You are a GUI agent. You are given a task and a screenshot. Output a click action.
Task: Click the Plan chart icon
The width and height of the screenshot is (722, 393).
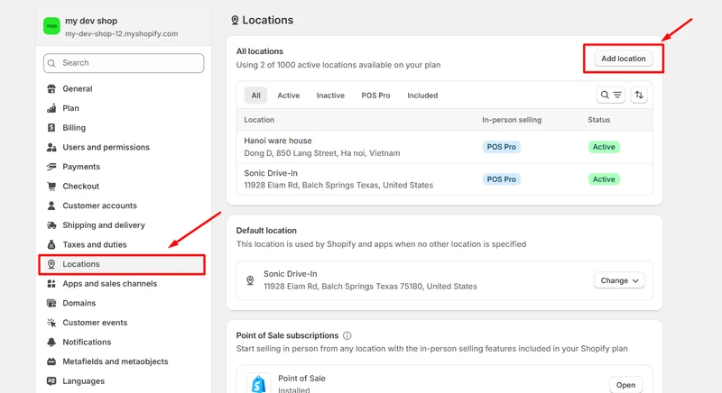51,108
